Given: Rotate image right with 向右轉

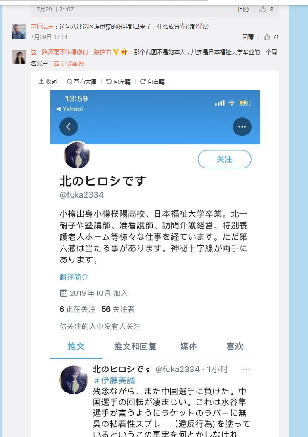Looking at the screenshot, I should [x=152, y=82].
